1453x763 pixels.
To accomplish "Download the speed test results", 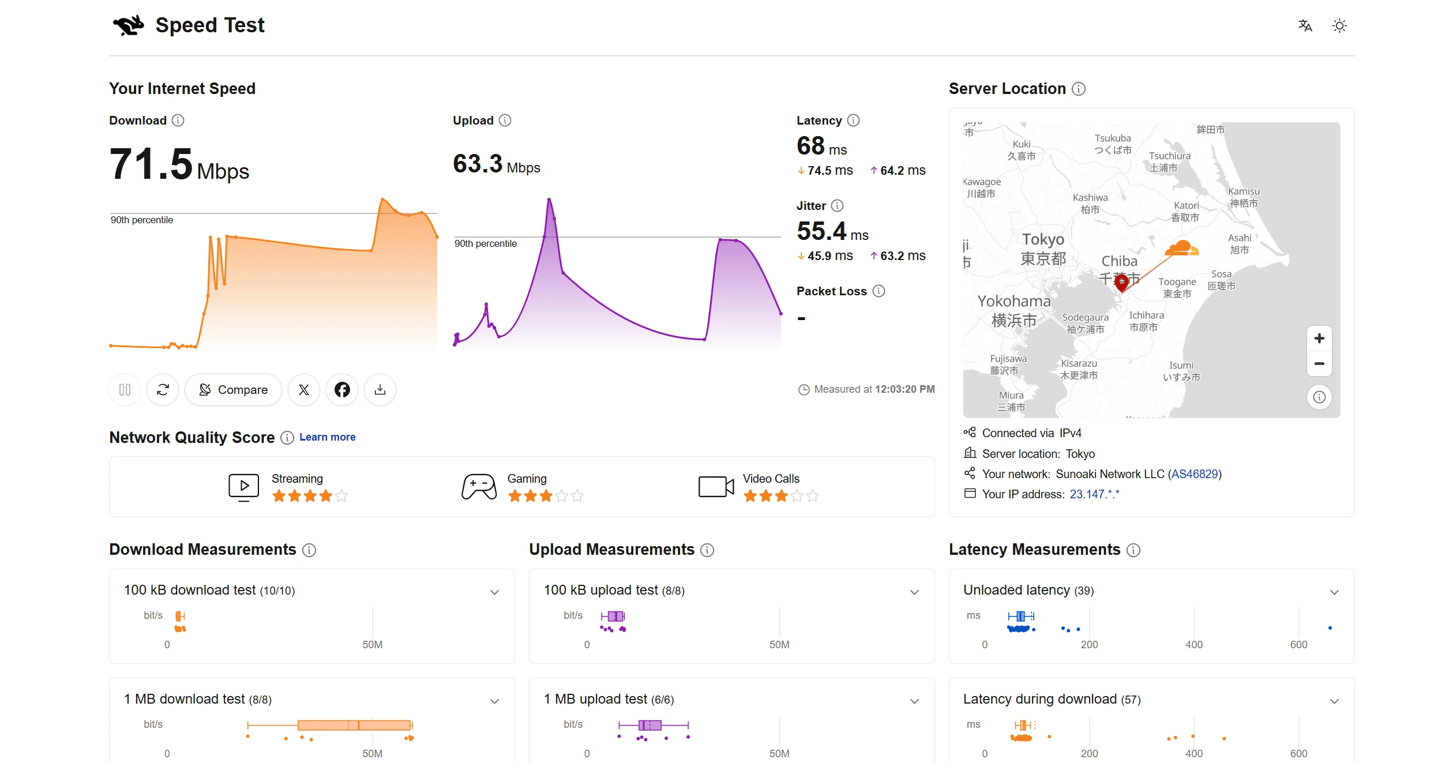I will tap(380, 390).
